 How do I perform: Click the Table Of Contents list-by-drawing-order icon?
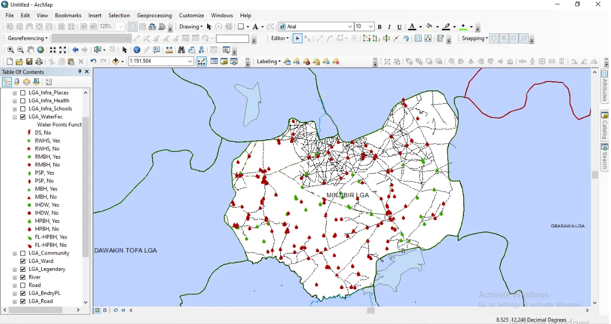(x=7, y=82)
